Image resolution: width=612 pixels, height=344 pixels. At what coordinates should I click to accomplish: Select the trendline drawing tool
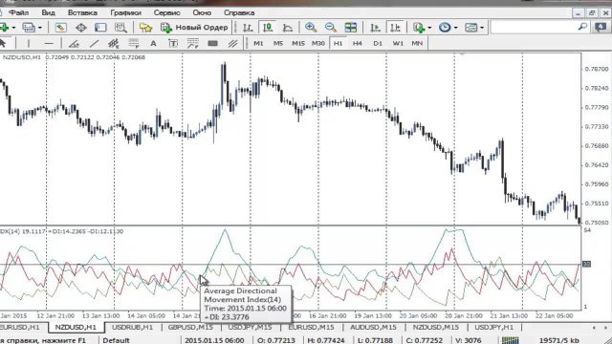pyautogui.click(x=94, y=43)
